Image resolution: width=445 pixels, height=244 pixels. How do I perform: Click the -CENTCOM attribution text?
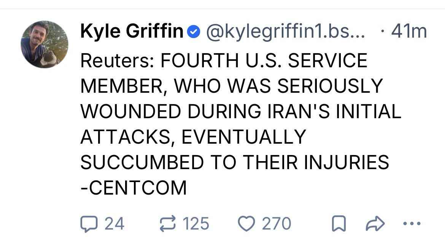[133, 188]
